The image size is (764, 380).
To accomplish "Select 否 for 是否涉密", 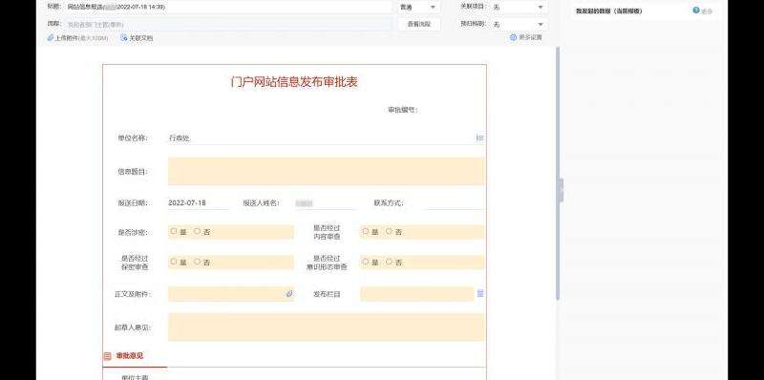I will point(197,231).
